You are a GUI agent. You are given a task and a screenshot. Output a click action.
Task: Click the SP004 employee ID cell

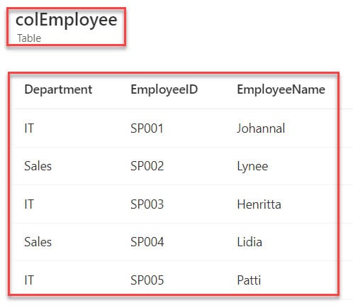pos(147,242)
